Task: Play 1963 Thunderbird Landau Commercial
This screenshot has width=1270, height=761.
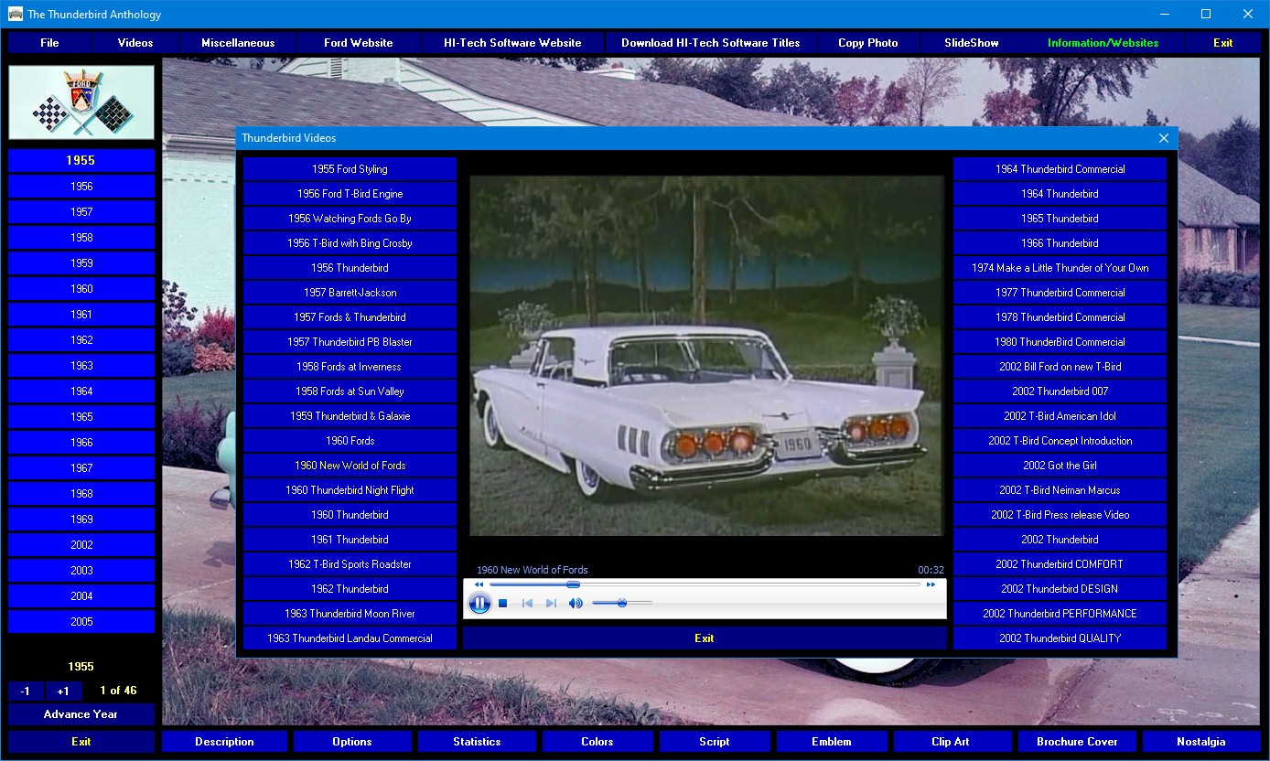Action: (x=350, y=638)
